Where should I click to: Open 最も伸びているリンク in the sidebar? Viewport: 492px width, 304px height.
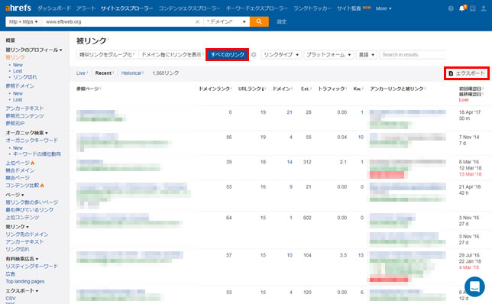click(30, 209)
